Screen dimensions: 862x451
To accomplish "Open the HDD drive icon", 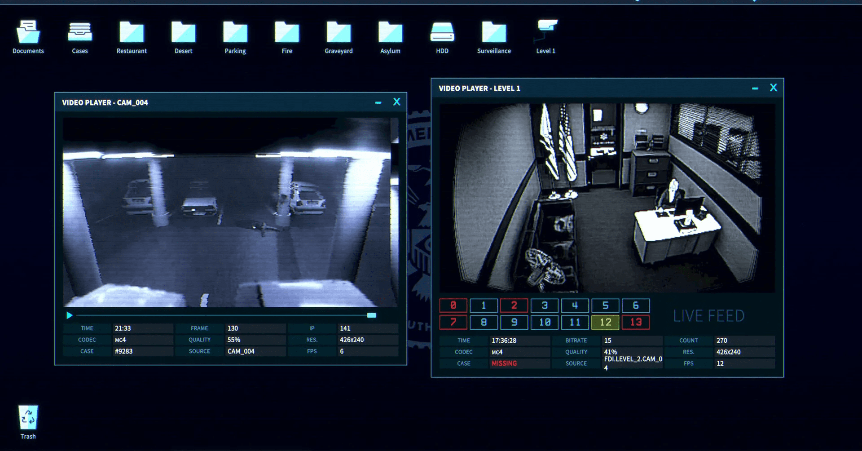I will (442, 32).
